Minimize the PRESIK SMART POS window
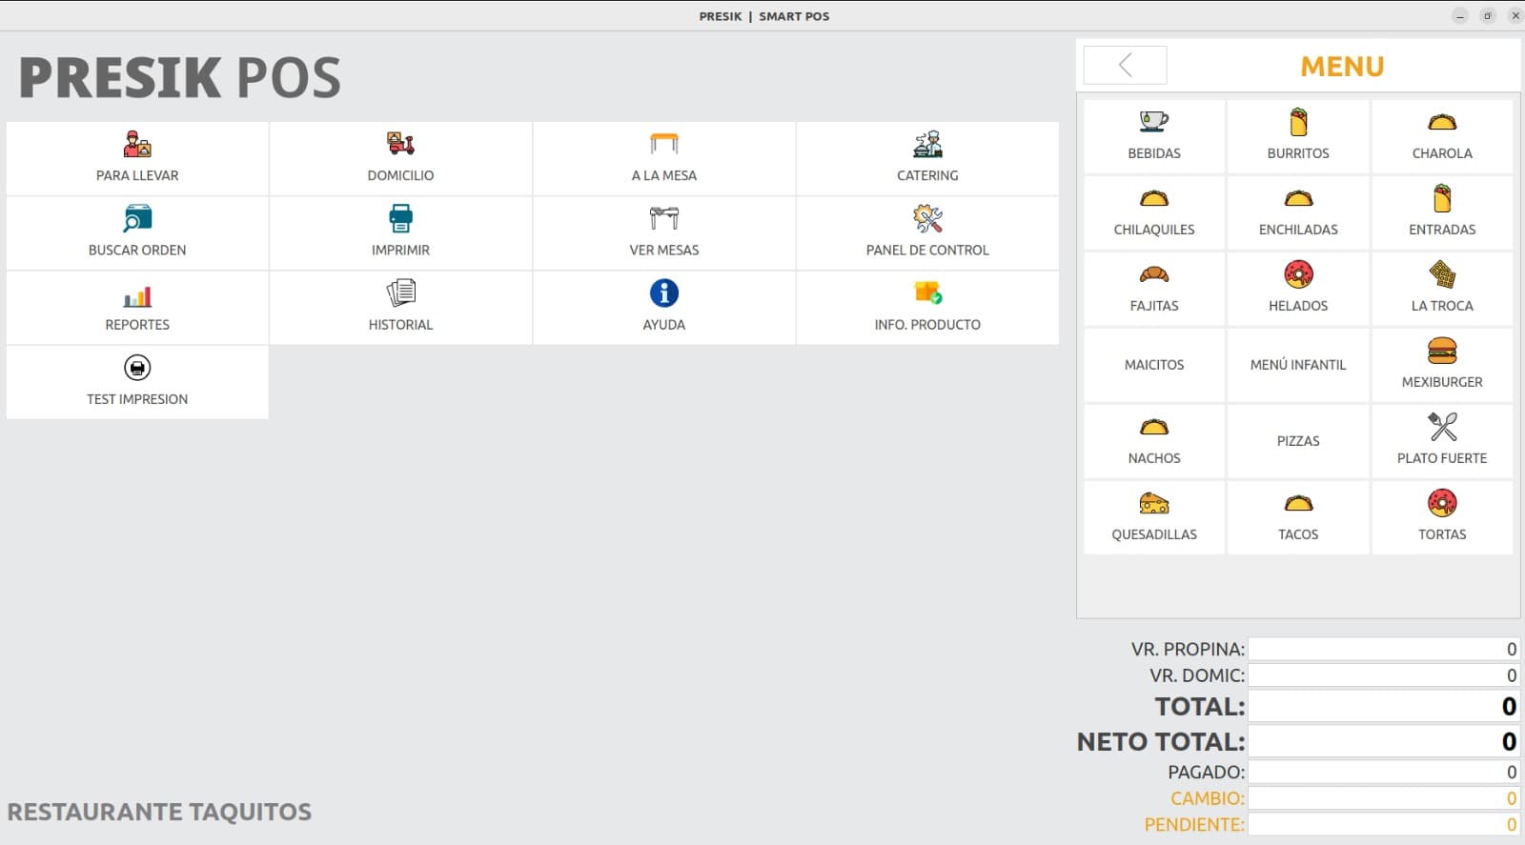Screen dimensions: 1525x845 [x=1460, y=16]
